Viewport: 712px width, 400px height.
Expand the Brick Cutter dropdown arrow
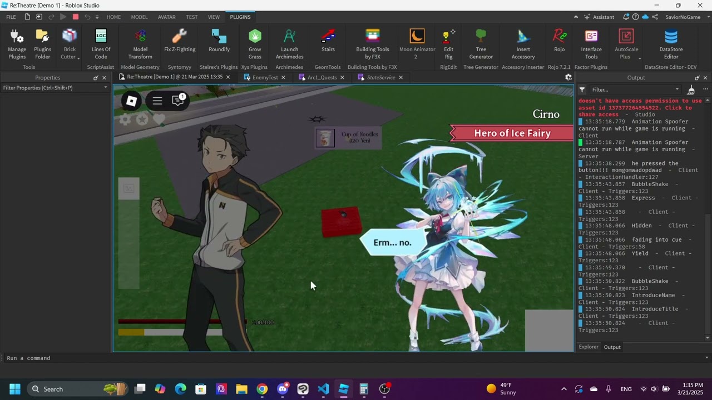78,58
